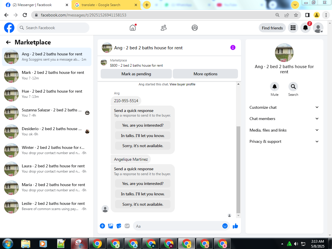
Task: Click the browser address bar URL
Action: click(x=83, y=15)
